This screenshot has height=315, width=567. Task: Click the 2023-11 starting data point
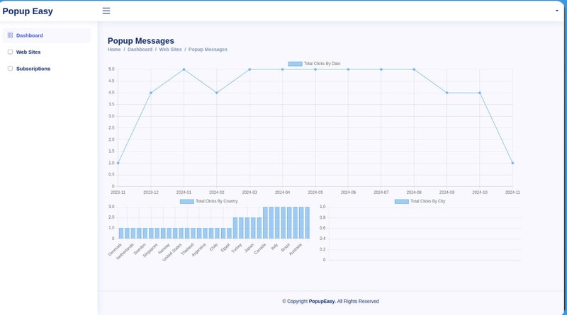click(x=118, y=163)
